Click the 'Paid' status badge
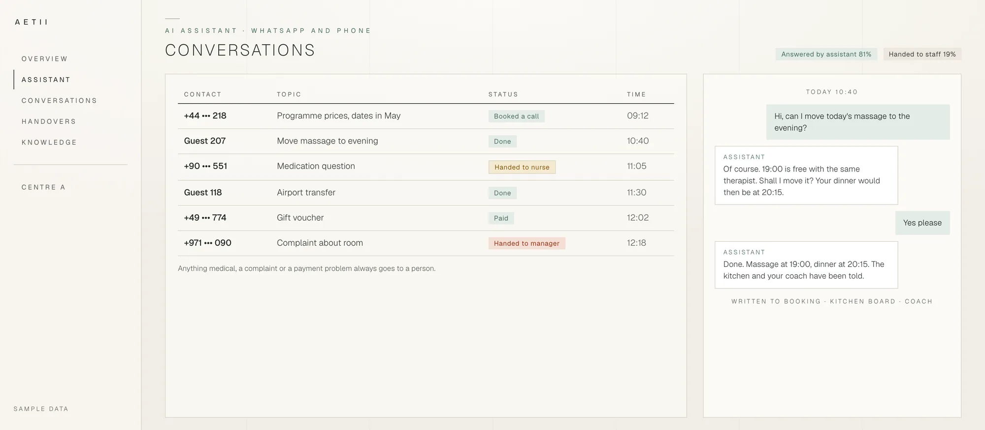 tap(501, 218)
